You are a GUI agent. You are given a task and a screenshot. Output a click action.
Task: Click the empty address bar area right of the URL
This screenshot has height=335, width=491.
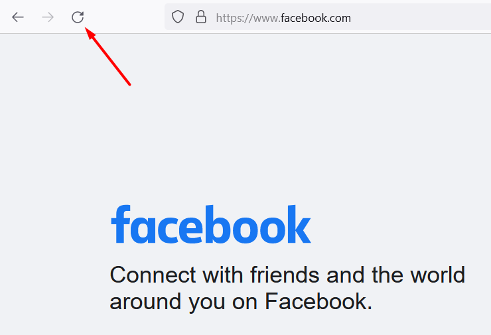421,17
